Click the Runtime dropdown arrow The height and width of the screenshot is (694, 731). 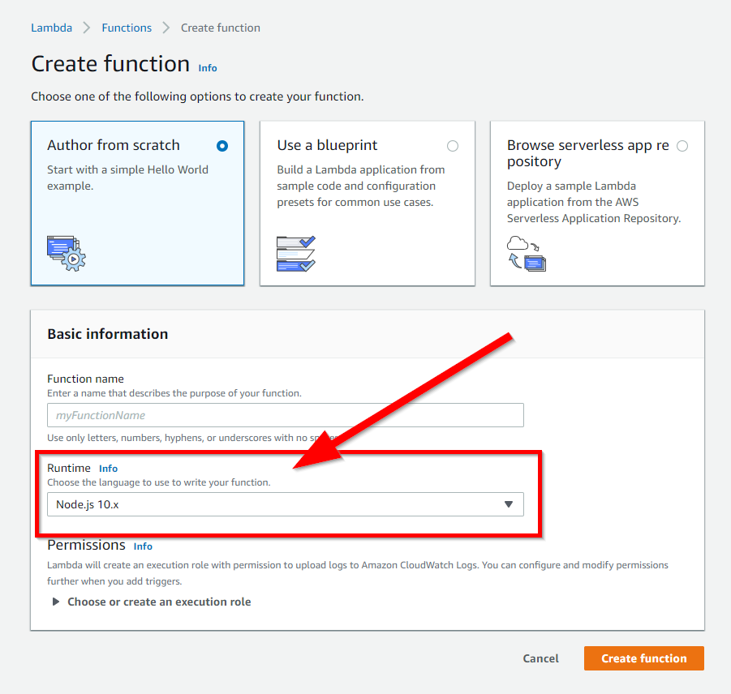510,504
